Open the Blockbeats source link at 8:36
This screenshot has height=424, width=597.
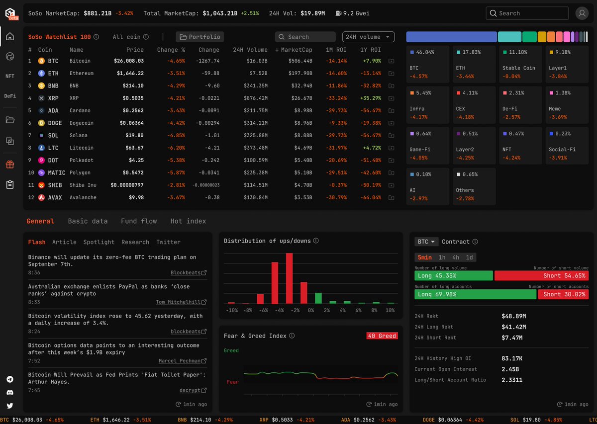point(186,272)
